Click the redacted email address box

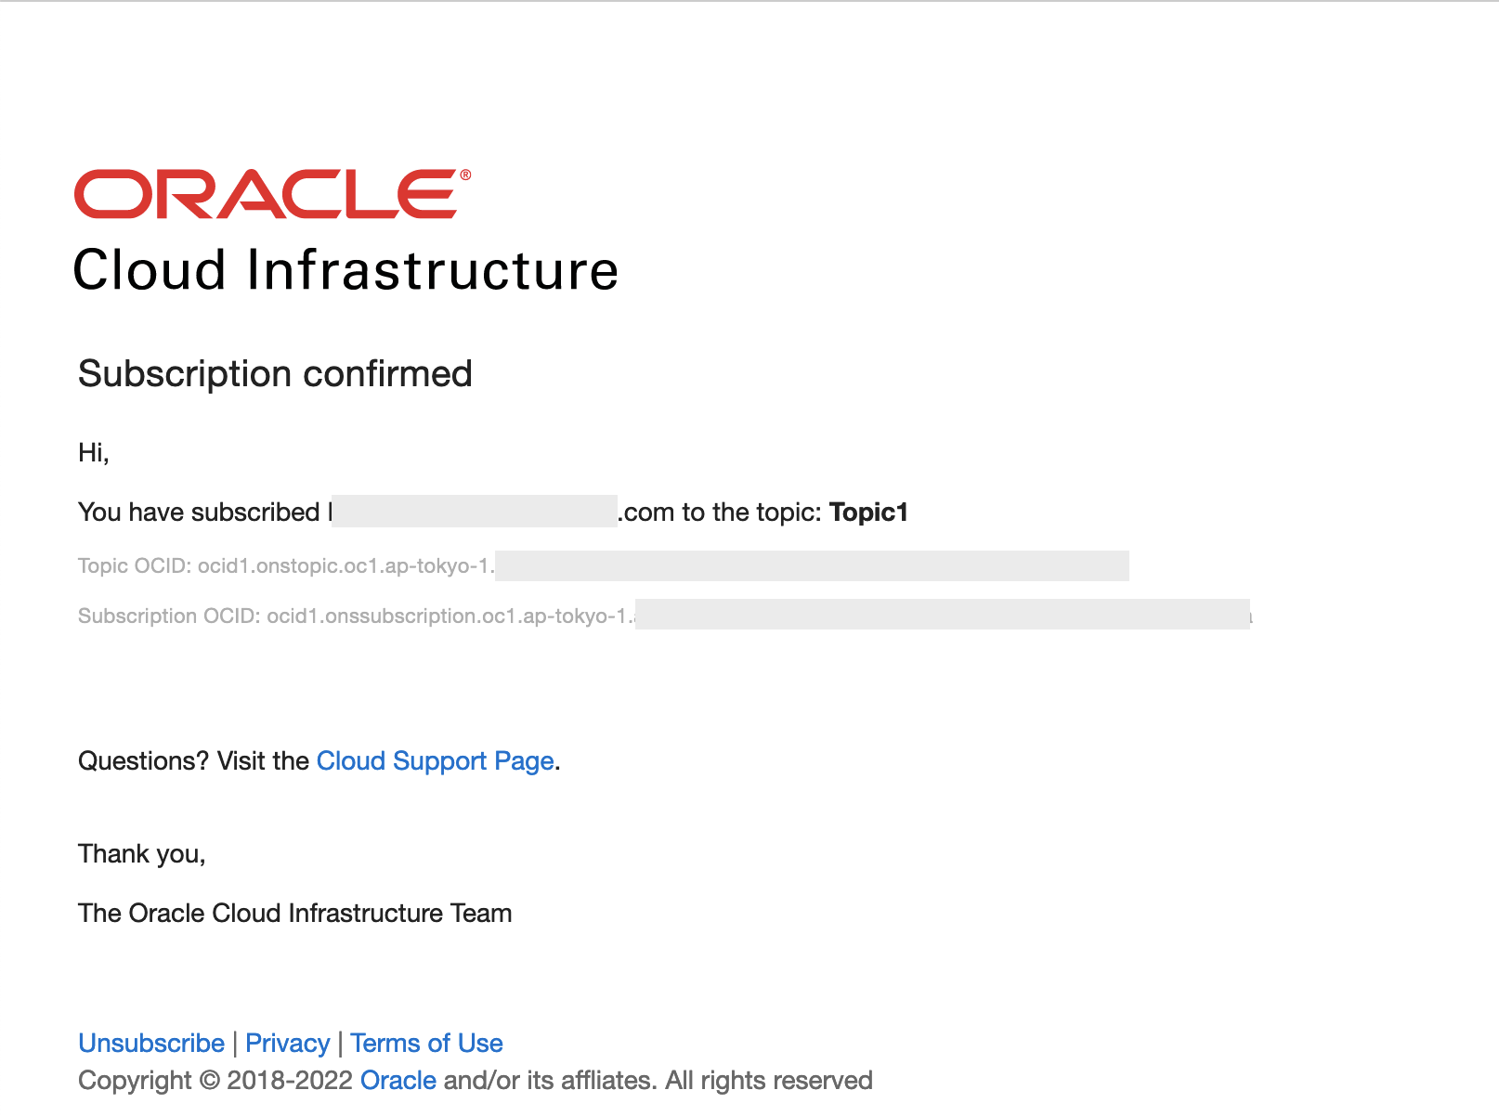475,512
